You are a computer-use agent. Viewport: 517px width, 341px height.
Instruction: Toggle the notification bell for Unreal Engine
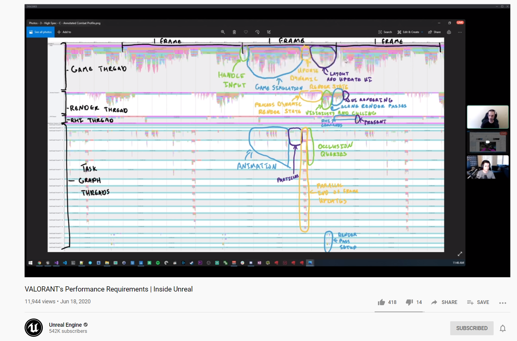(503, 328)
